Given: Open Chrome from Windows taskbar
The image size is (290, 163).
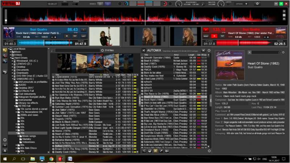Looking at the screenshot, I should point(51,159).
